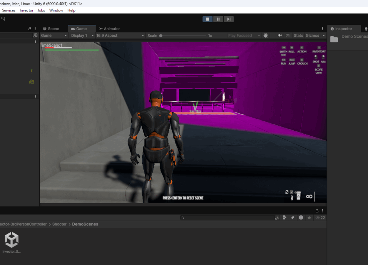Open the Jobs menu
Image resolution: width=368 pixels, height=265 pixels.
coord(41,10)
